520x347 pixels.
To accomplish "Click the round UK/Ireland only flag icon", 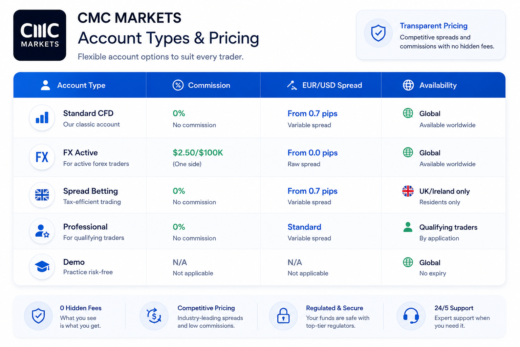I will (x=408, y=191).
